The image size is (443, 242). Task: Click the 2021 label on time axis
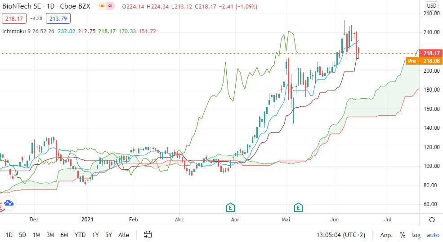click(87, 220)
